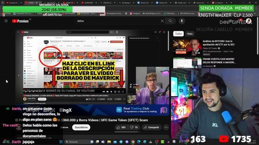Open the Análisis de BITCOIN video thumbnail
This screenshot has height=145, width=259.
(x=187, y=47)
